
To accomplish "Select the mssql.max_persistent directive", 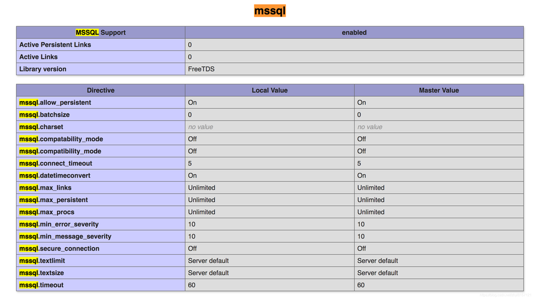I will pos(53,200).
